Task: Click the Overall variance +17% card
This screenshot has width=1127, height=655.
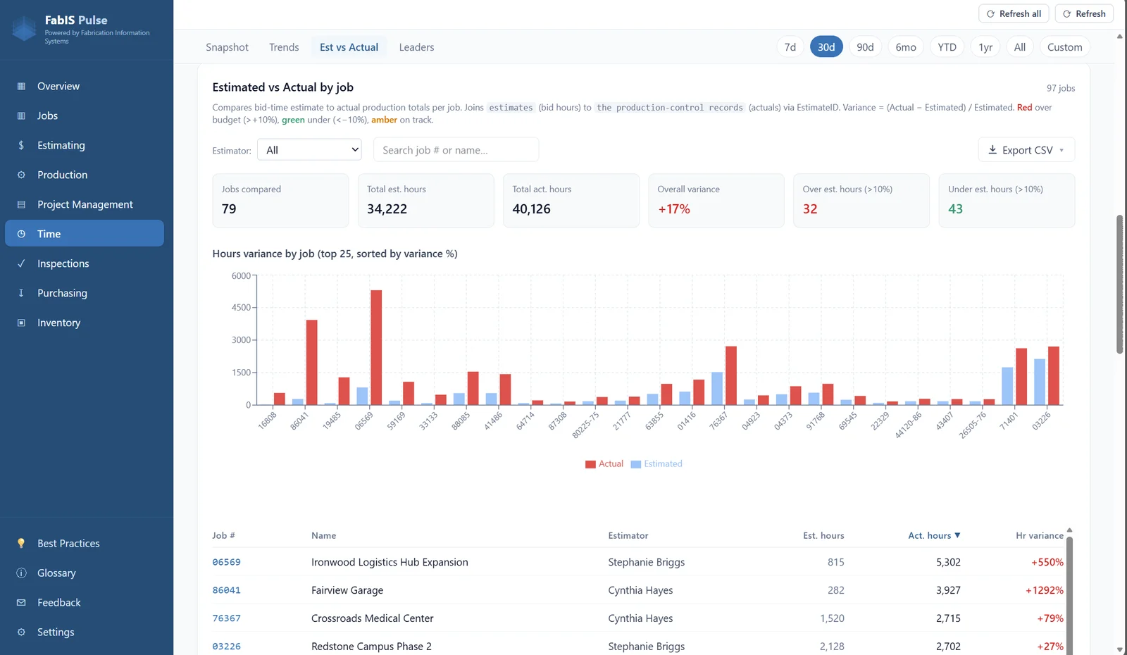Action: pos(716,201)
